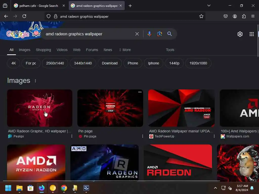Select the Forums search tab
The height and width of the screenshot is (194, 259).
(92, 50)
